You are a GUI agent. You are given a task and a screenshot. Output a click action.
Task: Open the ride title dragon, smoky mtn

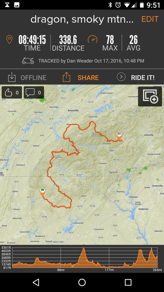(x=82, y=19)
